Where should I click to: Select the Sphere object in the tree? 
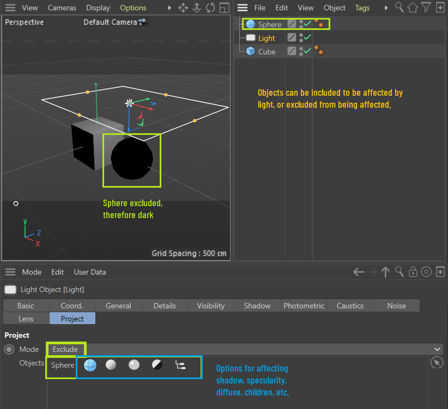269,24
